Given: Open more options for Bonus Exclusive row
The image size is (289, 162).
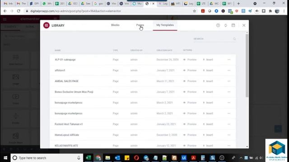Looking at the screenshot, I should (229, 92).
